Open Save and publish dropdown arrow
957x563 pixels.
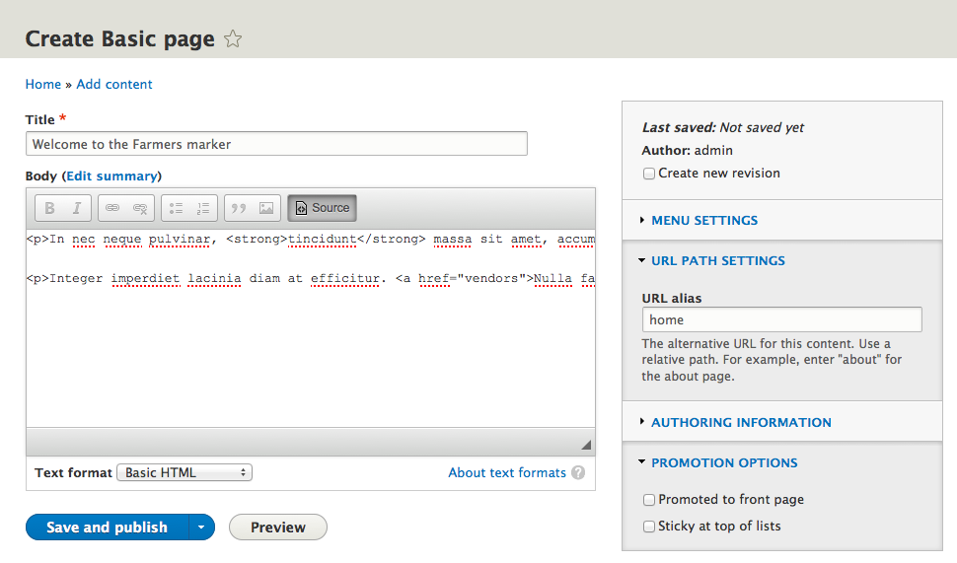201,528
